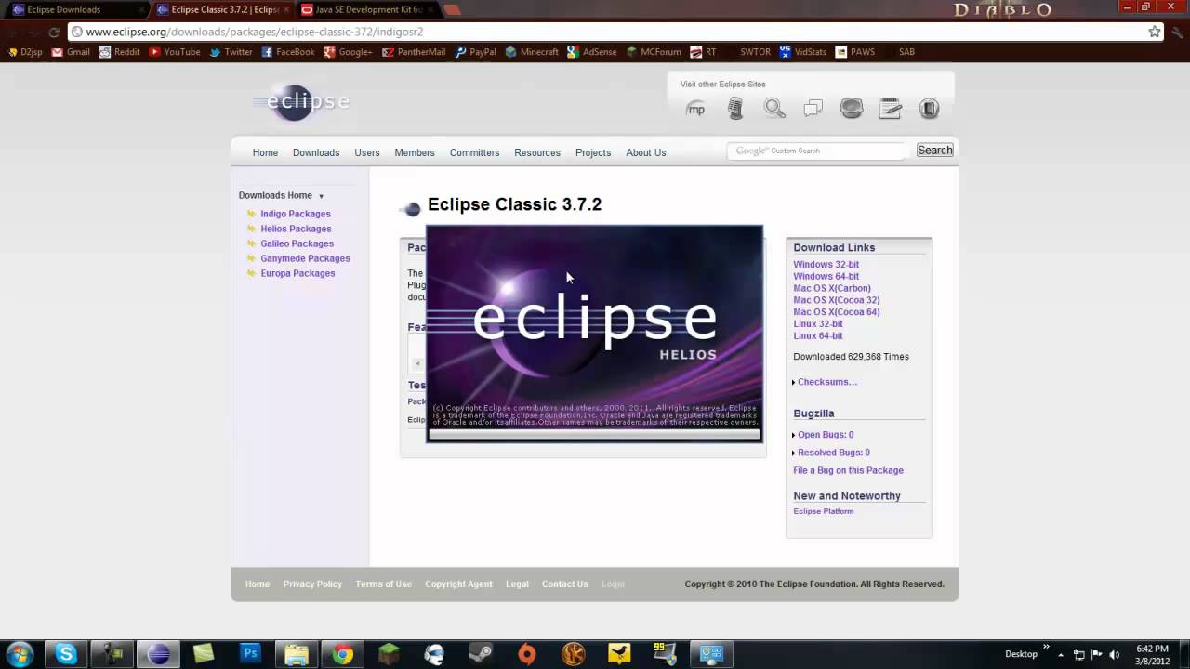Focus the Google Custom Search field
The width and height of the screenshot is (1190, 669).
817,151
